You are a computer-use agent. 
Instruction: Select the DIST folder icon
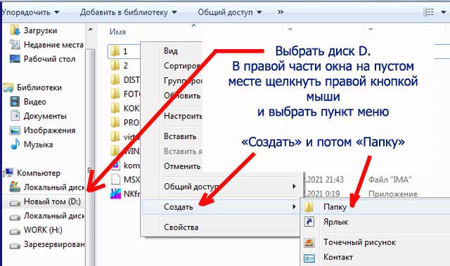pyautogui.click(x=115, y=79)
